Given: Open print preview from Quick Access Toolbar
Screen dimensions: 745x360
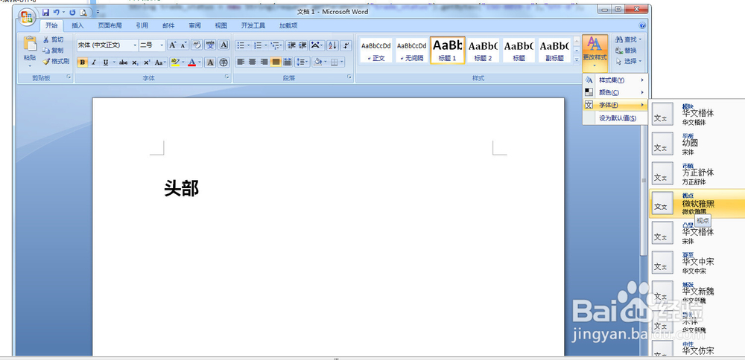Looking at the screenshot, I should click(x=83, y=13).
